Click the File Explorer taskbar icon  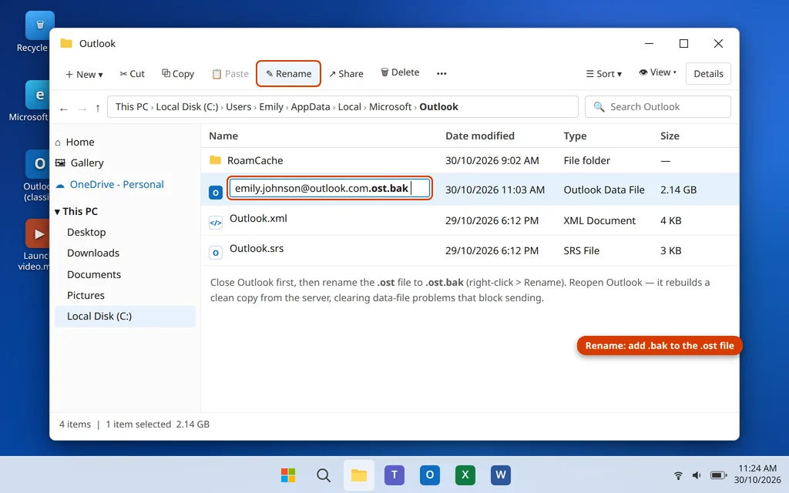pyautogui.click(x=359, y=475)
